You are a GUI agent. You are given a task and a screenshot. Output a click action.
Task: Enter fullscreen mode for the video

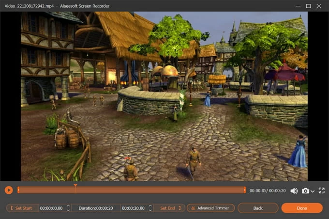coord(321,191)
